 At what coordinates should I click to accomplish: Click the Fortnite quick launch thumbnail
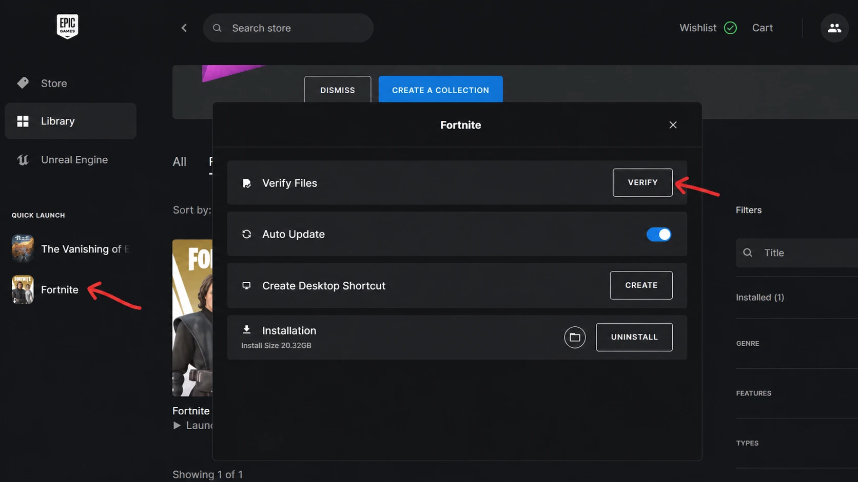[x=23, y=289]
